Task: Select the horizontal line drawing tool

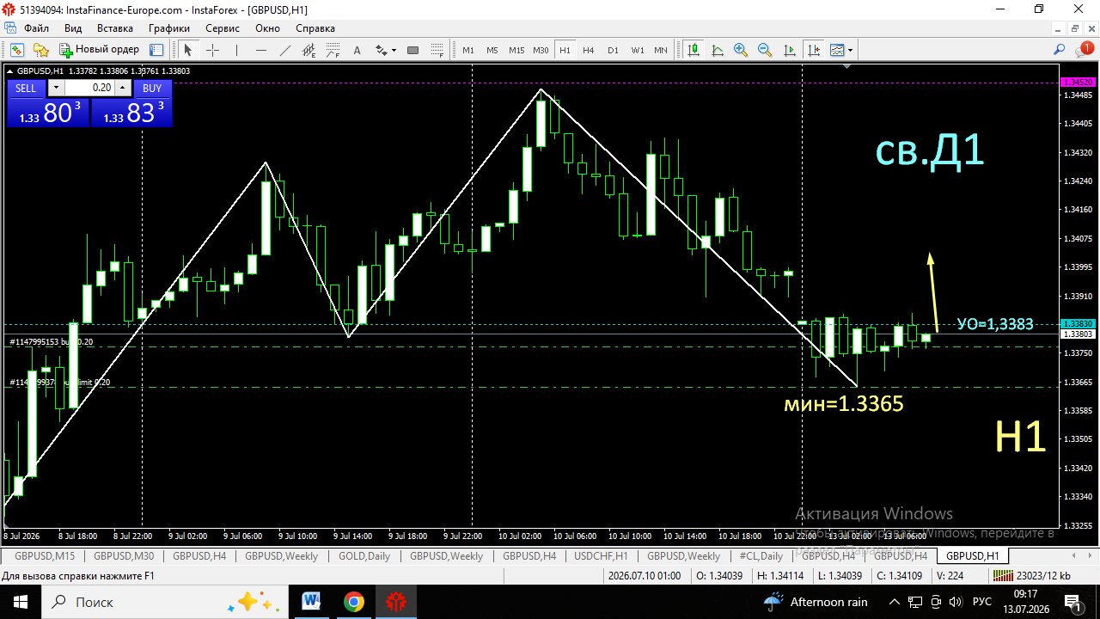Action: pos(261,50)
